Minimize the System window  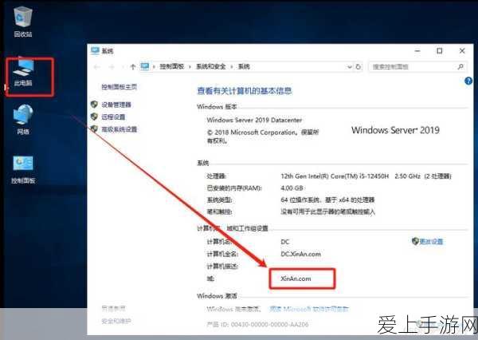[x=417, y=51]
